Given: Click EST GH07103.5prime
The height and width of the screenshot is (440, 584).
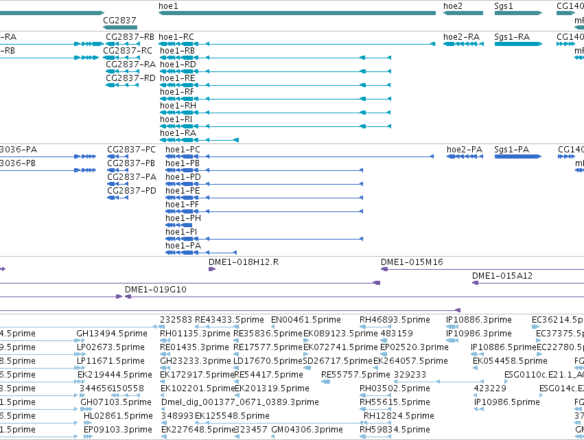Looking at the screenshot, I should click(x=116, y=403).
